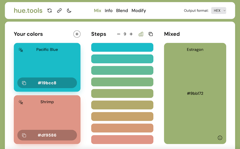Image resolution: width=240 pixels, height=149 pixels.
Task: Open color picker for Shrimp
Action: (21, 102)
